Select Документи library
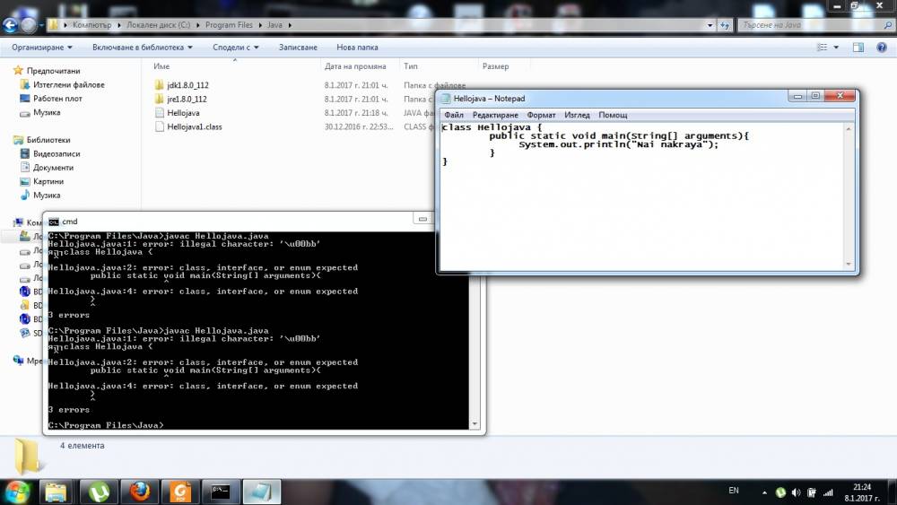Screen dimensions: 897x505 (x=53, y=168)
